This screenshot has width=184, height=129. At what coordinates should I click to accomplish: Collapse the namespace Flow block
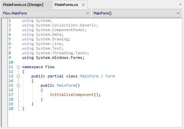18,67
